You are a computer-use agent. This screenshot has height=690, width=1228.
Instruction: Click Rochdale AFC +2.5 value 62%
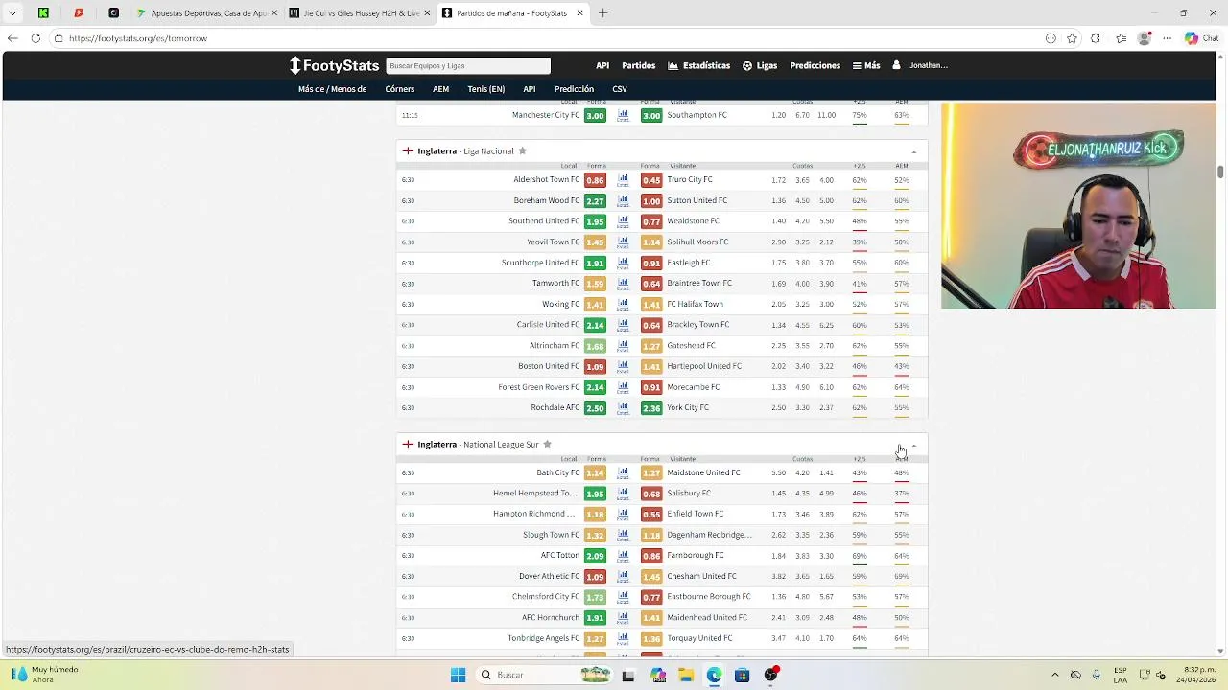[x=859, y=408]
